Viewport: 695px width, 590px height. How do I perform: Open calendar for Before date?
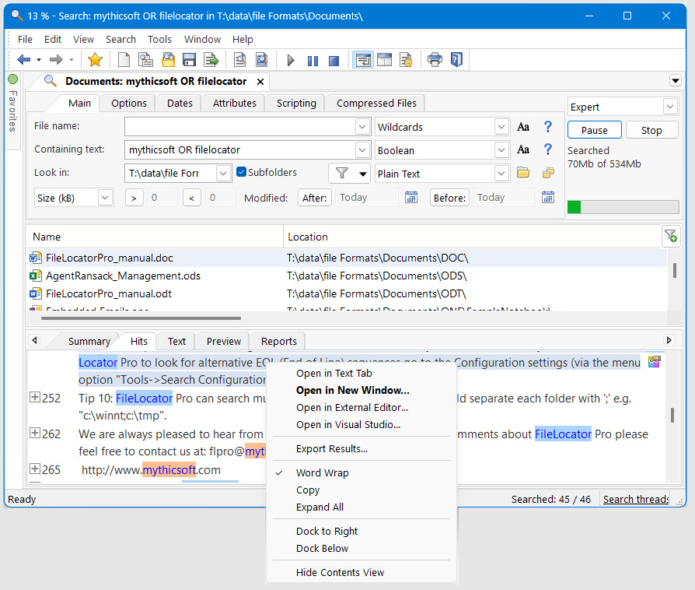point(548,197)
